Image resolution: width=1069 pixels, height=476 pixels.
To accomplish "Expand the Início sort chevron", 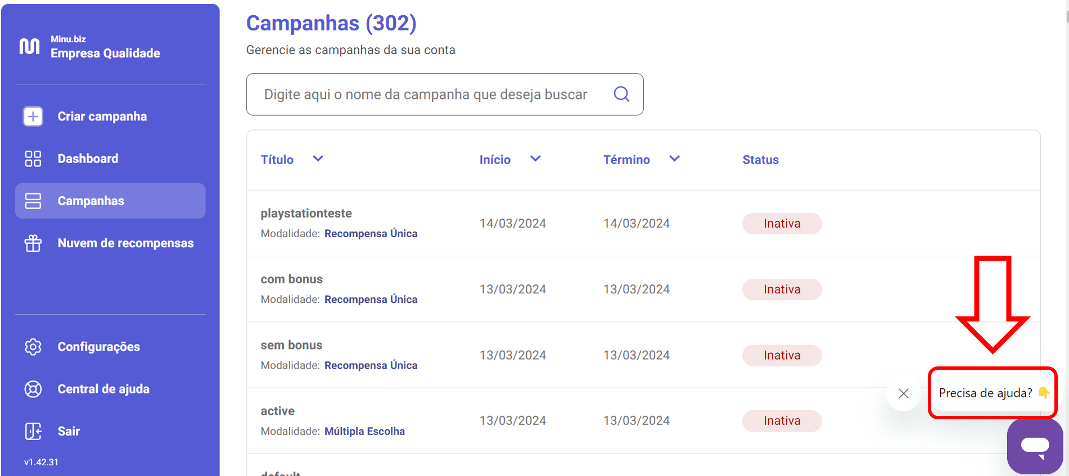I will click(x=535, y=159).
